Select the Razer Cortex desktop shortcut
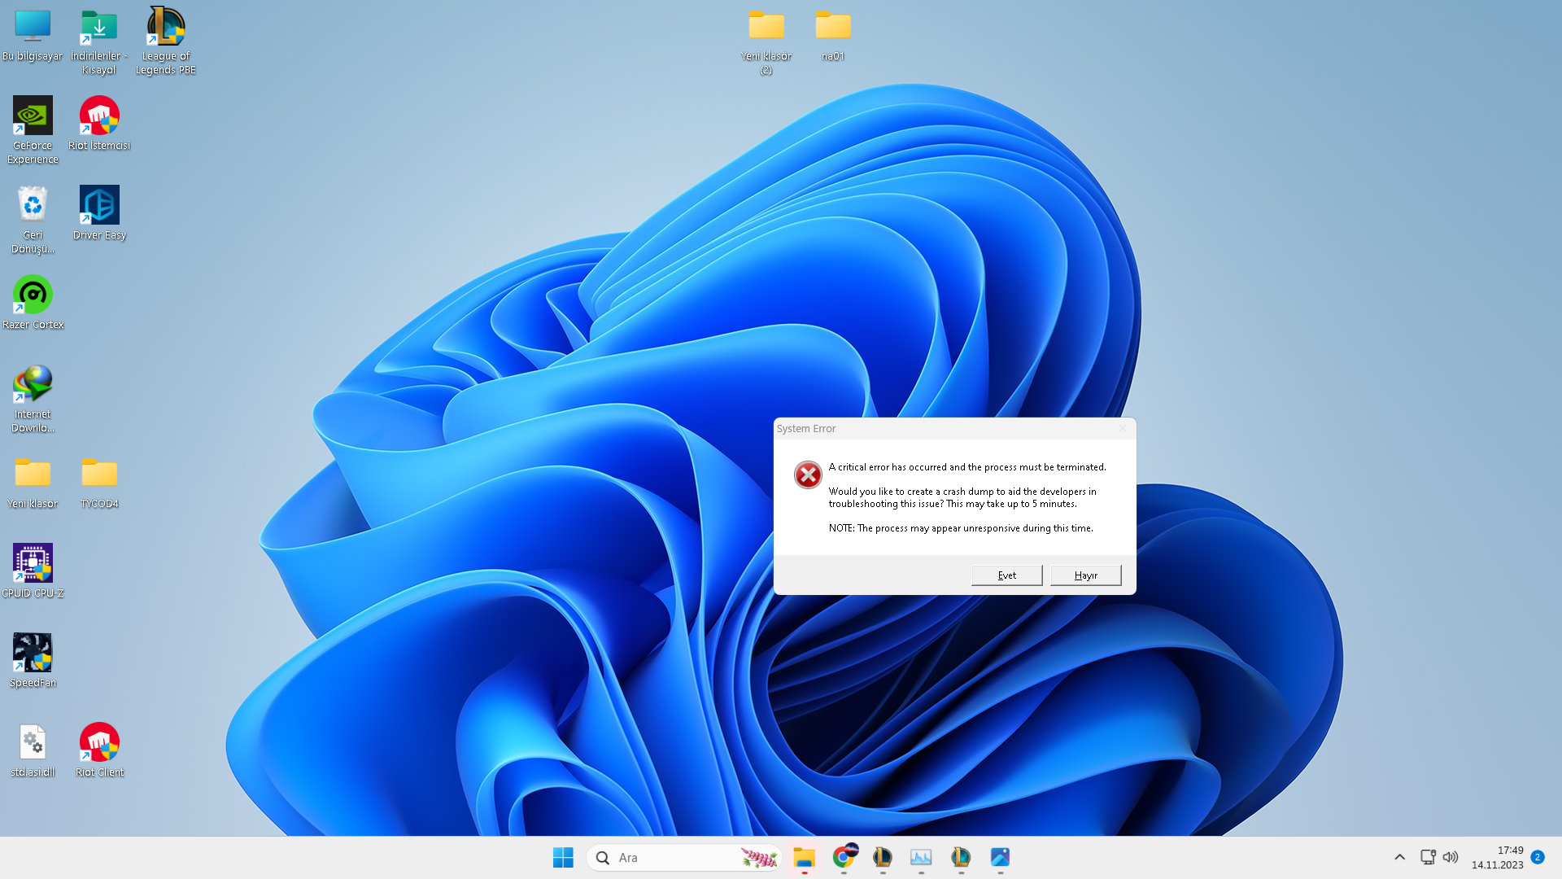This screenshot has height=879, width=1562. [x=33, y=303]
